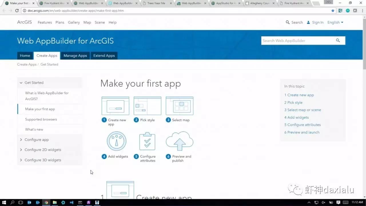
Task: Jump to 5 Configure attributes topic
Action: [x=303, y=125]
